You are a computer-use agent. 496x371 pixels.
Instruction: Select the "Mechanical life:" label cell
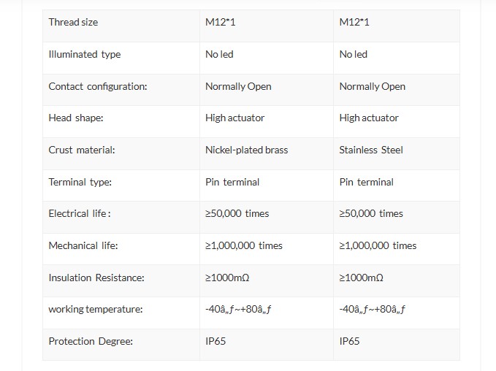[x=83, y=245]
